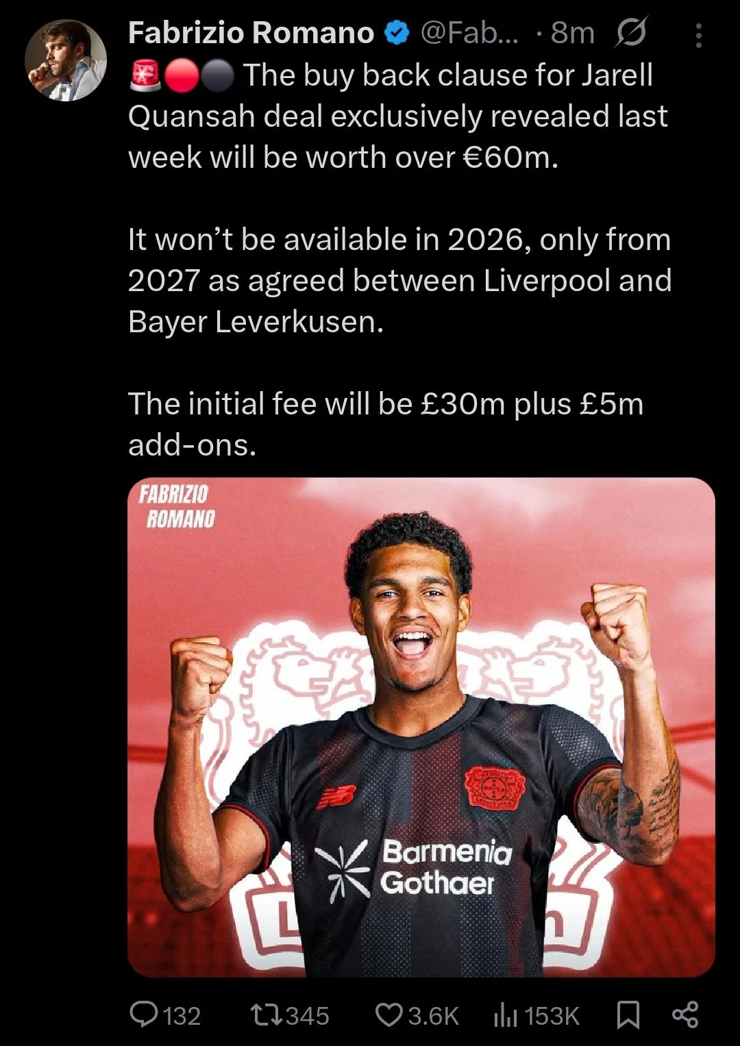Click the 132 replies count

click(x=182, y=1015)
